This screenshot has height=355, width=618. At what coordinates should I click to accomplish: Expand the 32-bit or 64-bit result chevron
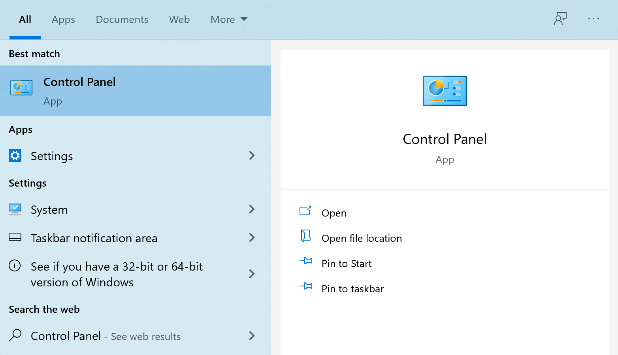coord(252,274)
